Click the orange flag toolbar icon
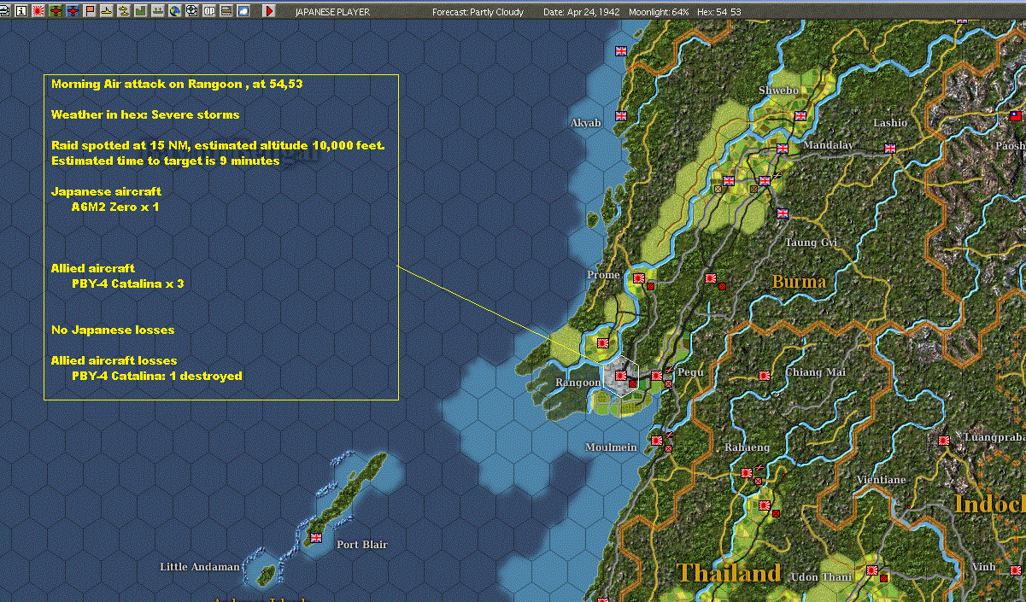This screenshot has width=1026, height=602. coord(90,11)
